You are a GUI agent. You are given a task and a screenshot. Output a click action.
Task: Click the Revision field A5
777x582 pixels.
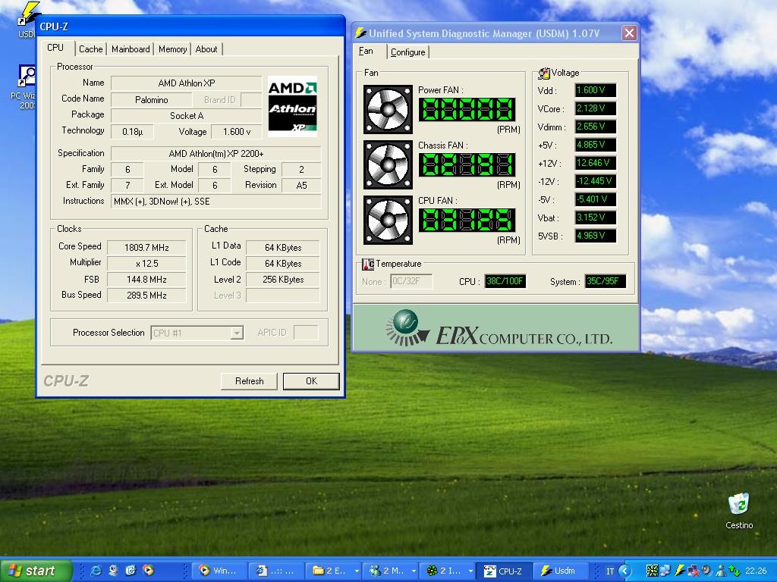pyautogui.click(x=301, y=185)
